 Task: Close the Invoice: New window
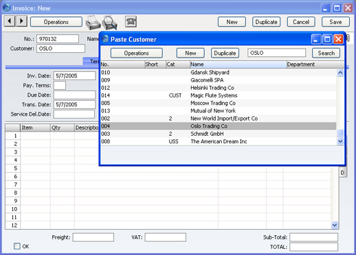tap(348, 8)
